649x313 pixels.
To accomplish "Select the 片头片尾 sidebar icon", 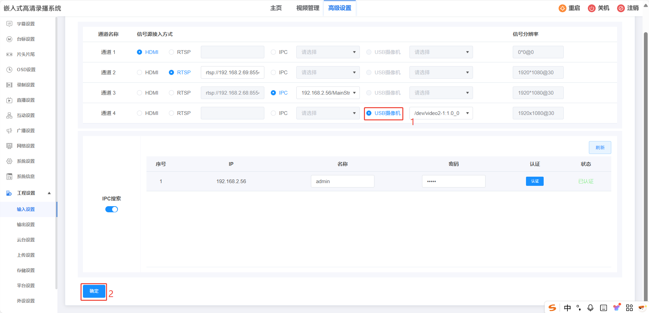I will 10,54.
